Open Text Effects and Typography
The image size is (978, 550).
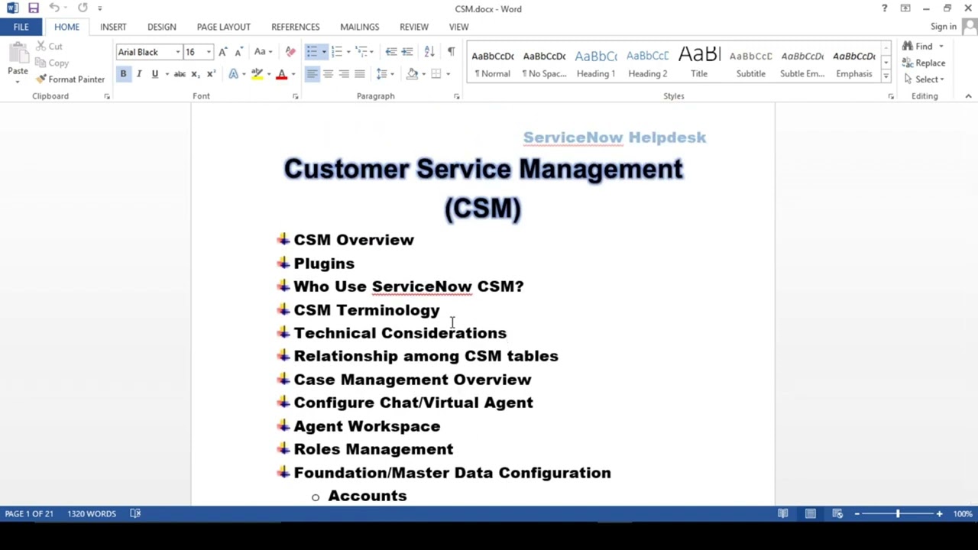[x=234, y=74]
